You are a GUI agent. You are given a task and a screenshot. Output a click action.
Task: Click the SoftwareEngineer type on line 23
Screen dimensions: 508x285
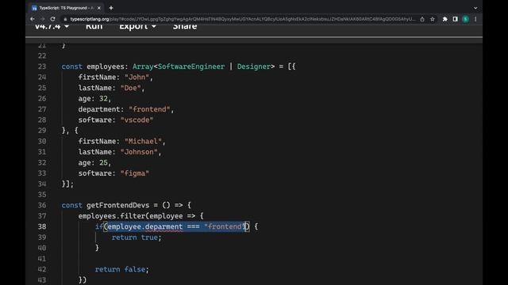(191, 66)
